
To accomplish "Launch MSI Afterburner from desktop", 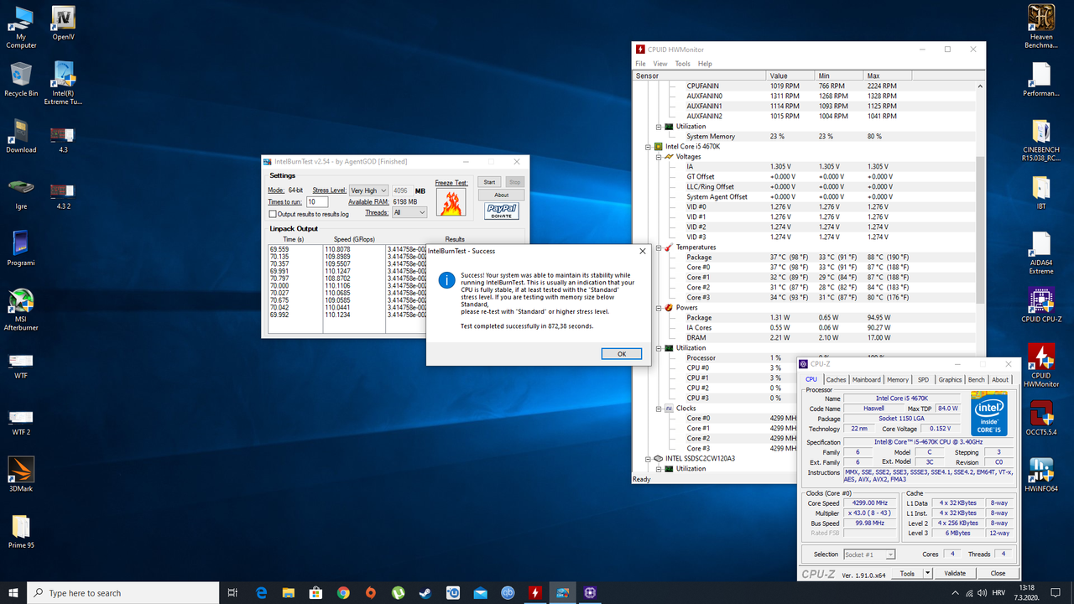I will click(21, 310).
